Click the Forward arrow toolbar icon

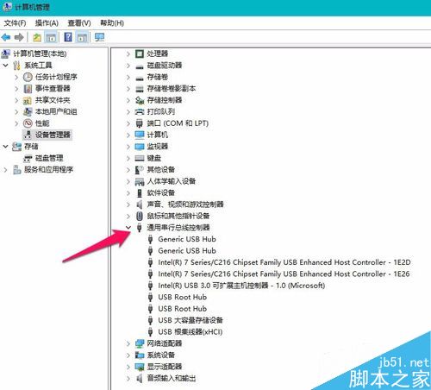[19, 37]
